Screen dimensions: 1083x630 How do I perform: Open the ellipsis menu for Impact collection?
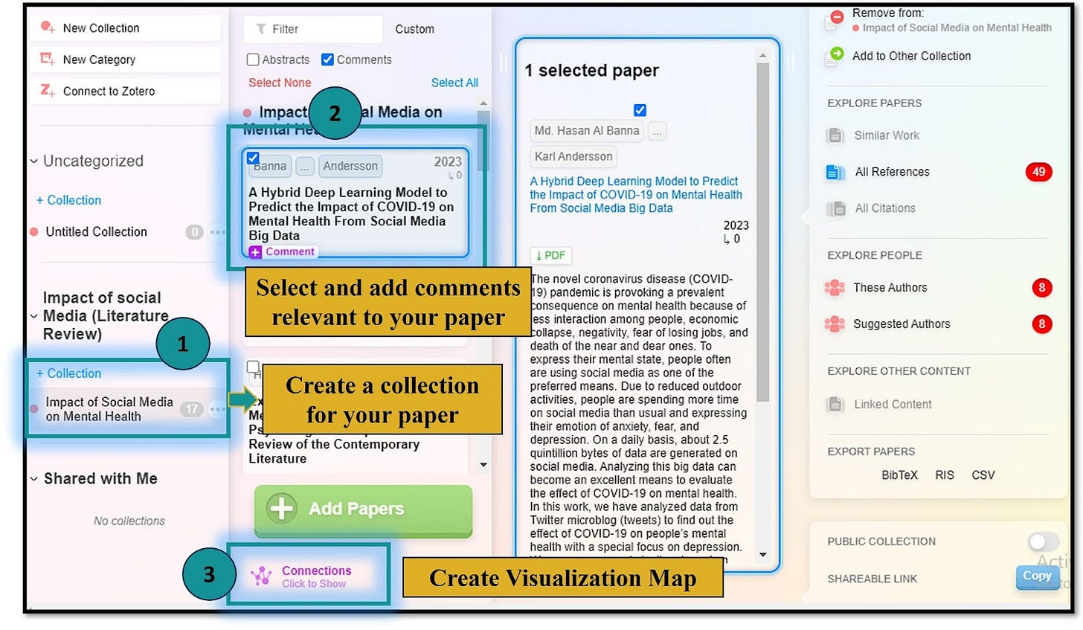pos(217,409)
